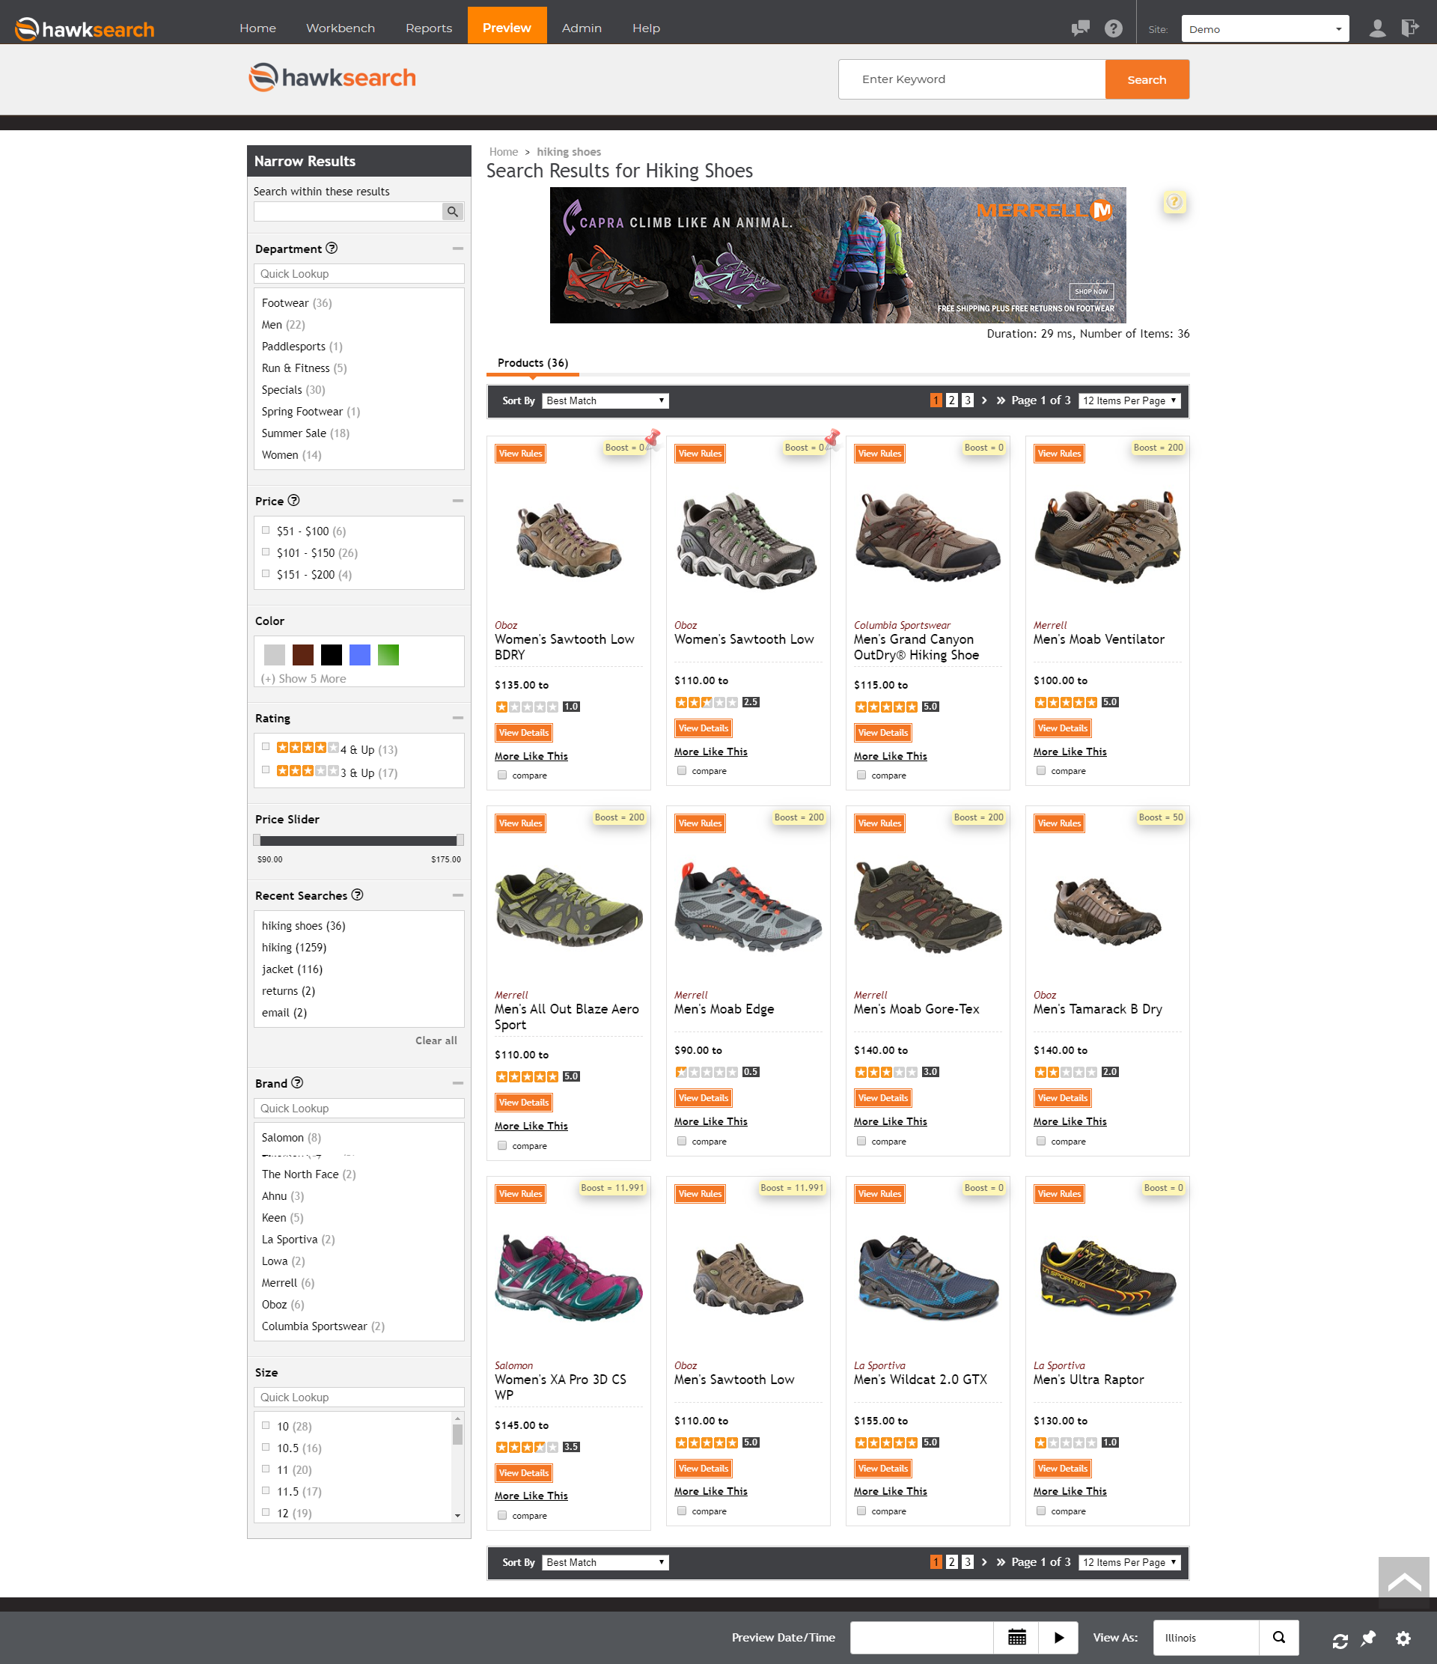Check the $101 - $150 price filter
This screenshot has height=1664, width=1437.
pyautogui.click(x=266, y=552)
